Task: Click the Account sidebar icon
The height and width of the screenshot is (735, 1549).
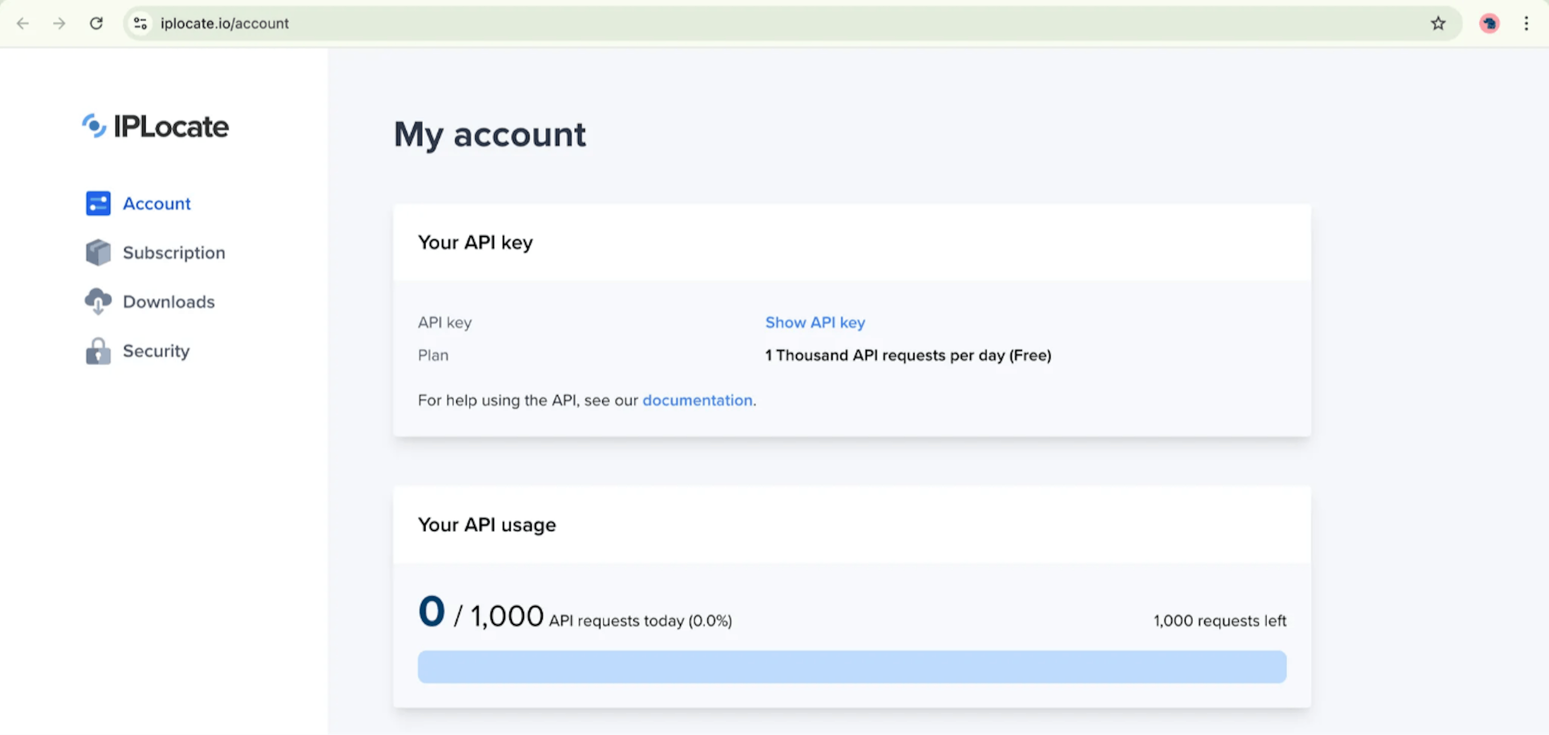Action: click(98, 203)
